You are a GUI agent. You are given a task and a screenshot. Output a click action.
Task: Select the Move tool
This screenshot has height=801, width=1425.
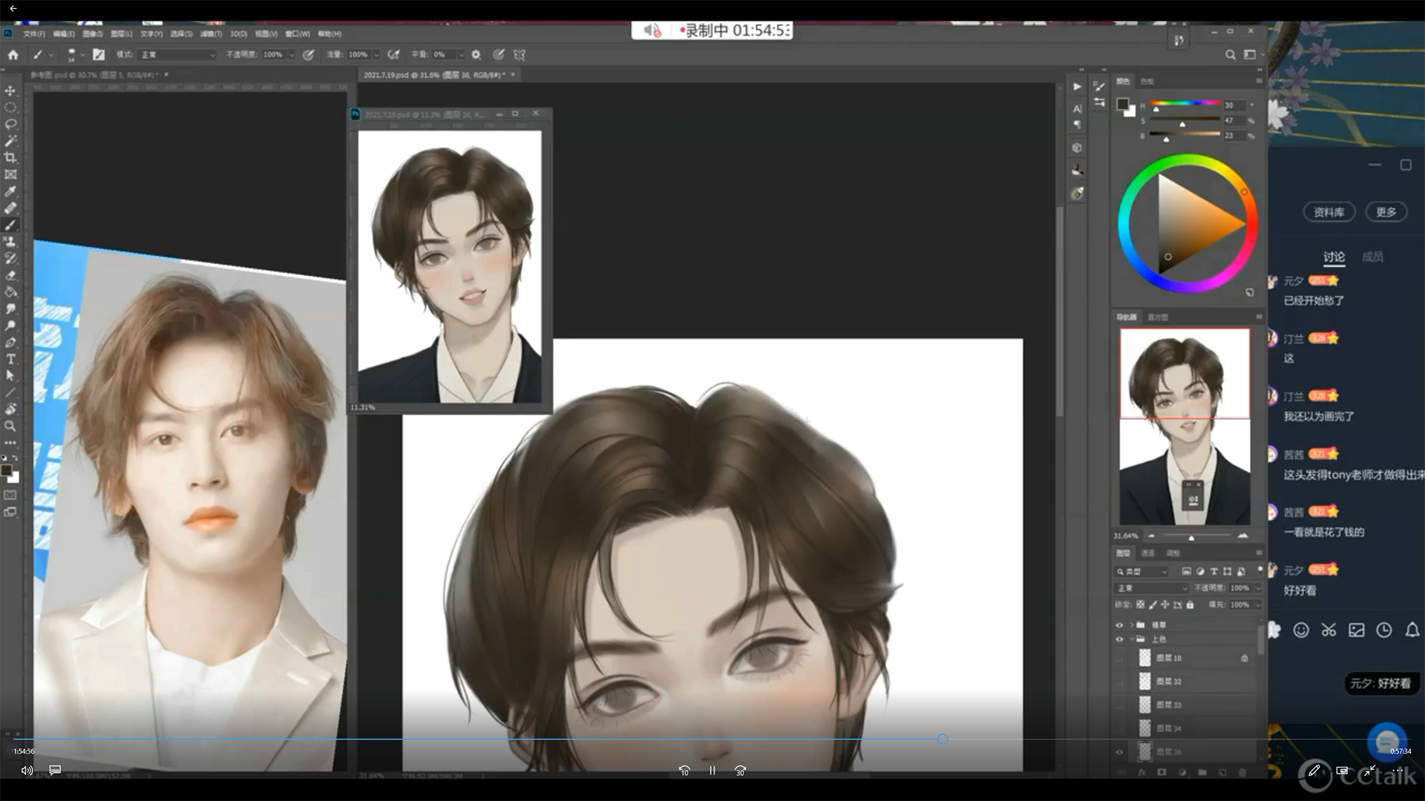click(x=10, y=90)
